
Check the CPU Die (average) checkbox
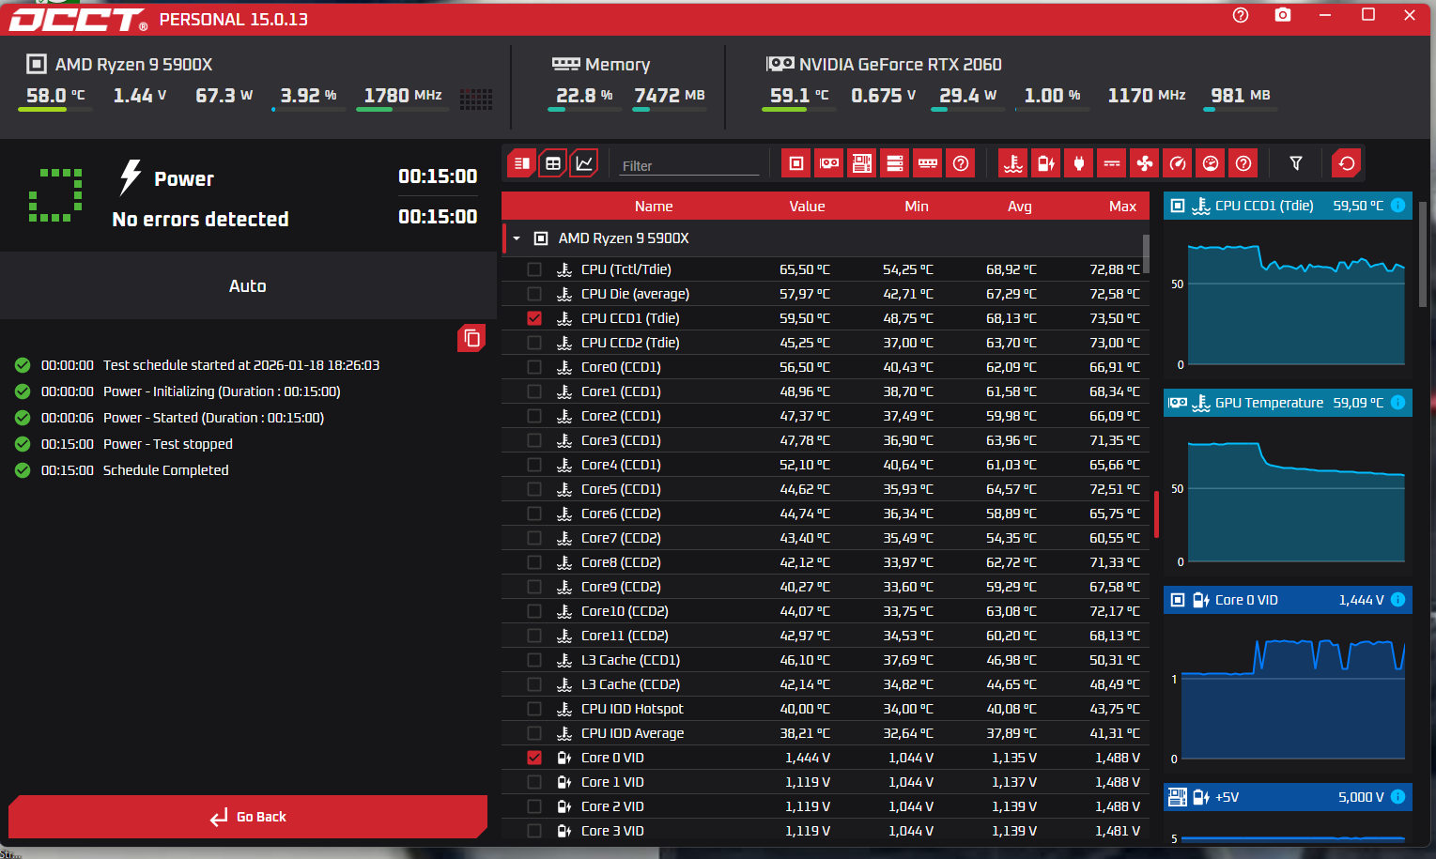tap(534, 294)
